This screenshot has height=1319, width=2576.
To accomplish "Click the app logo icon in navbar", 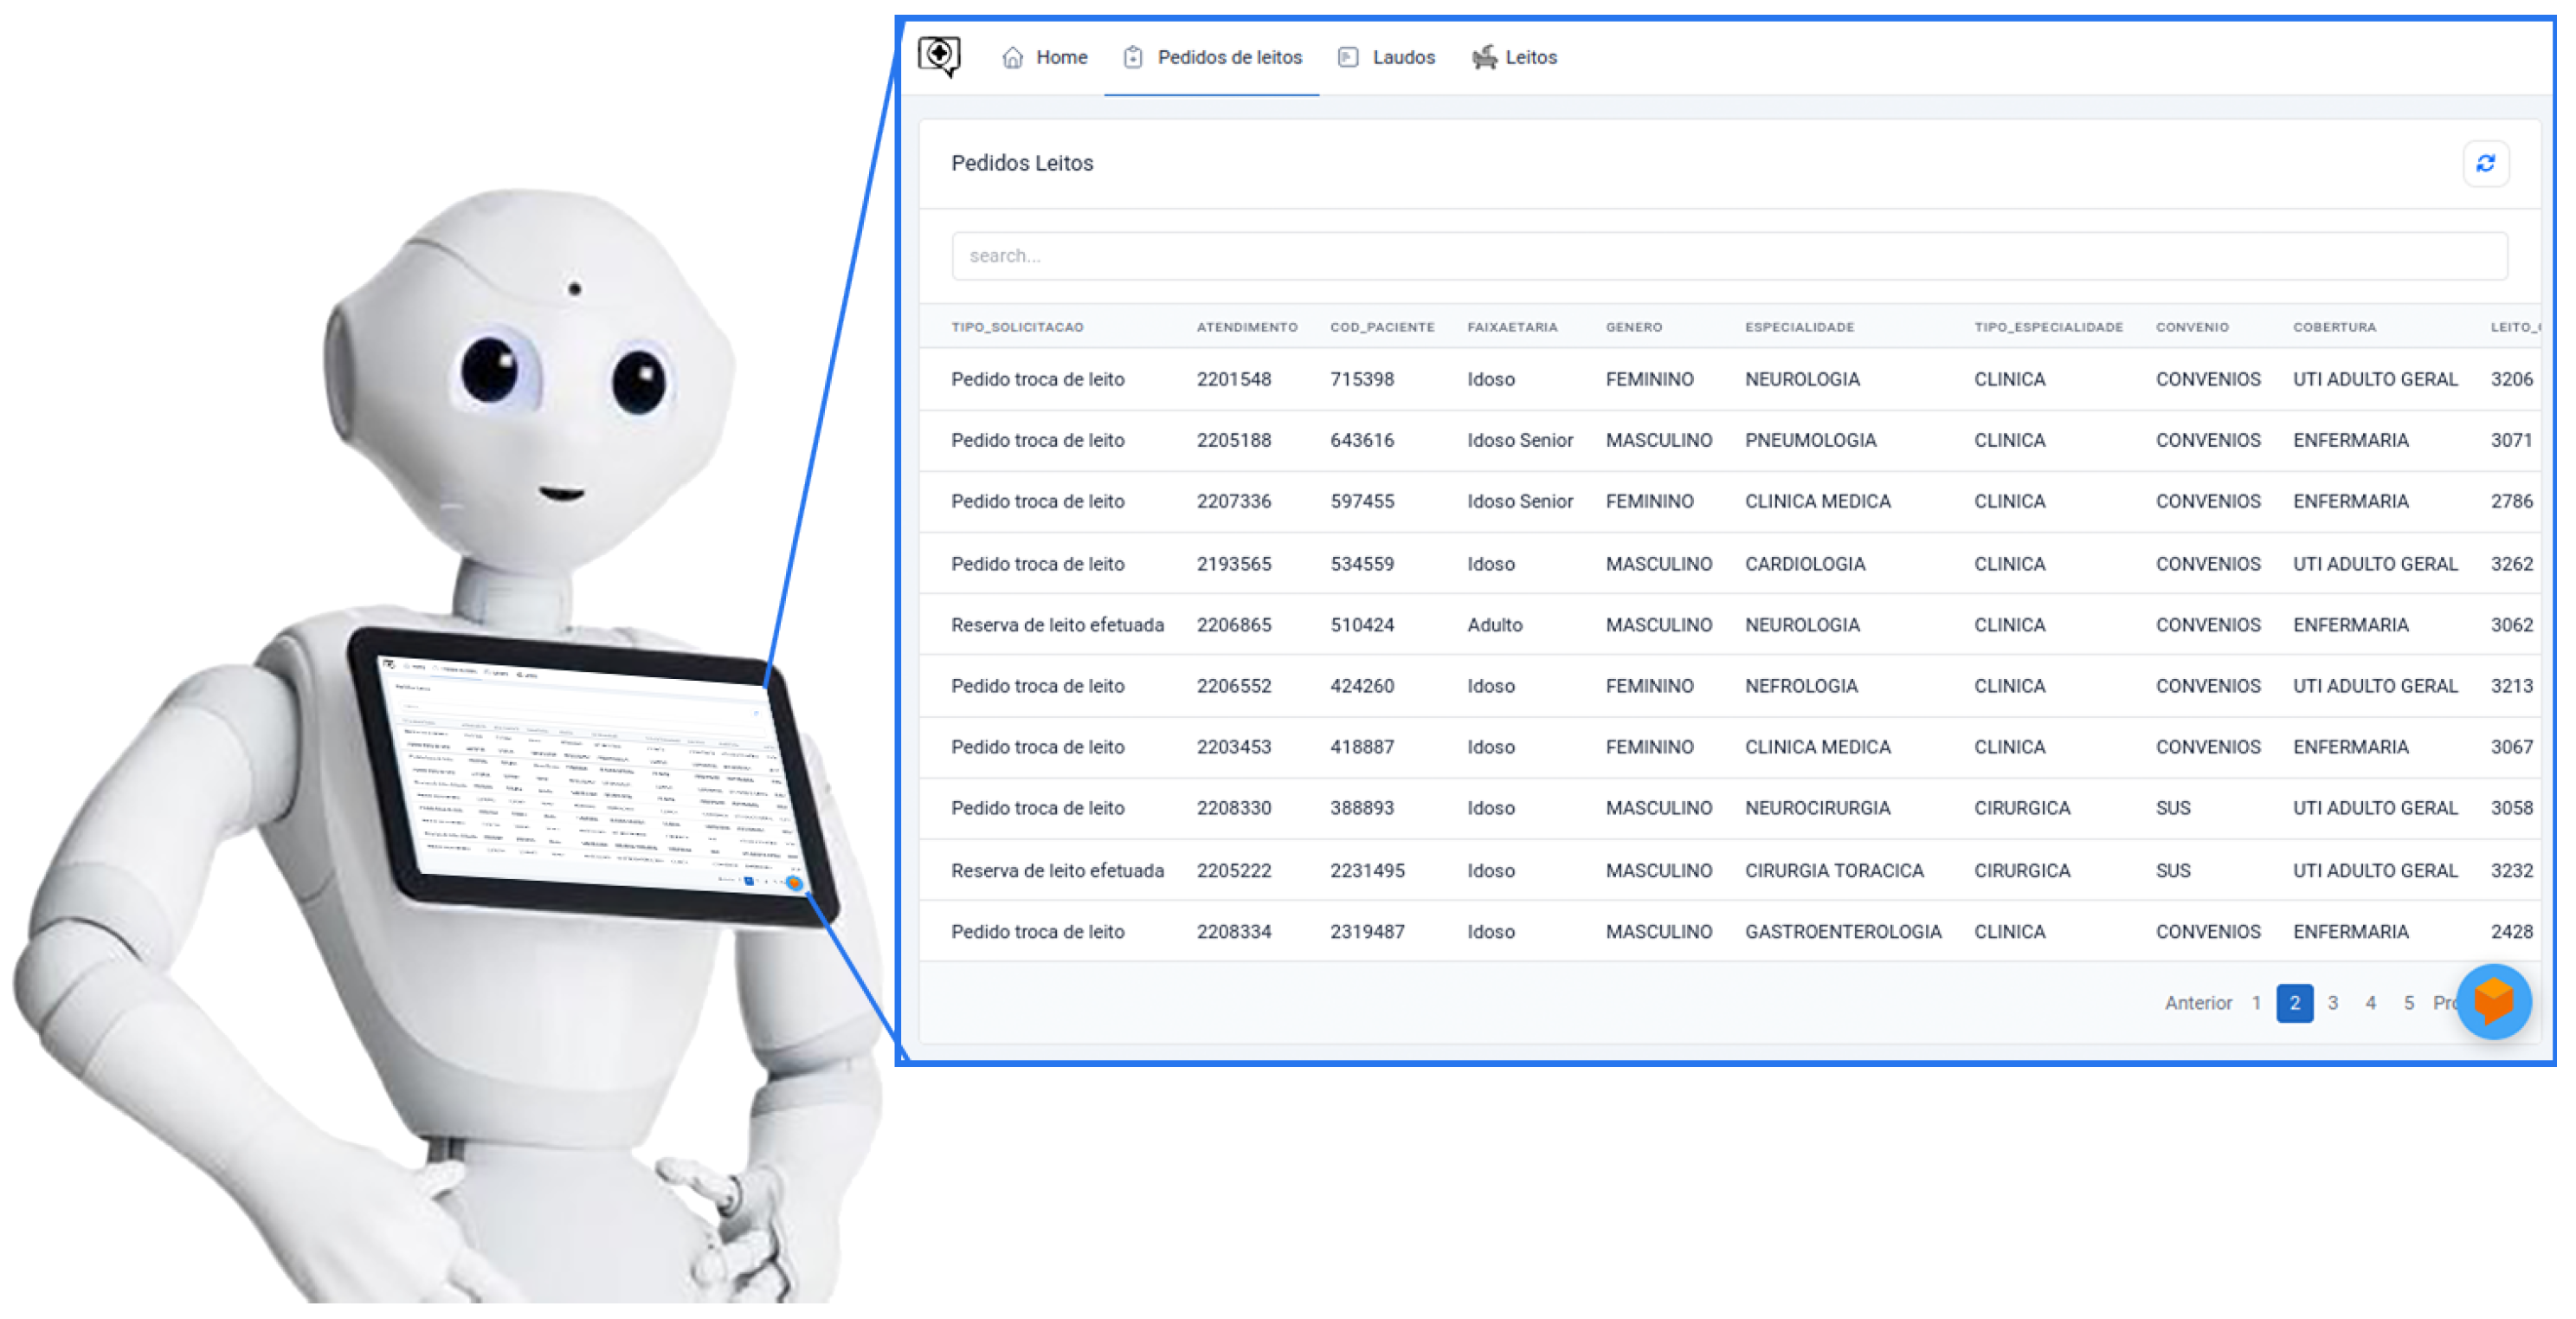I will [x=939, y=56].
